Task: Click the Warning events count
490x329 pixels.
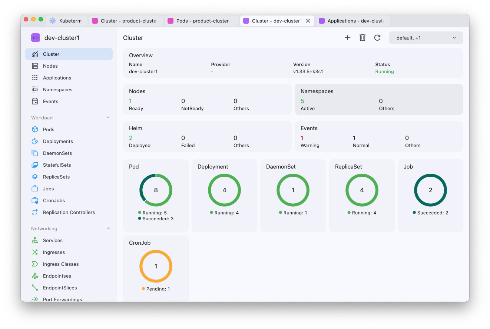Action: pos(302,138)
